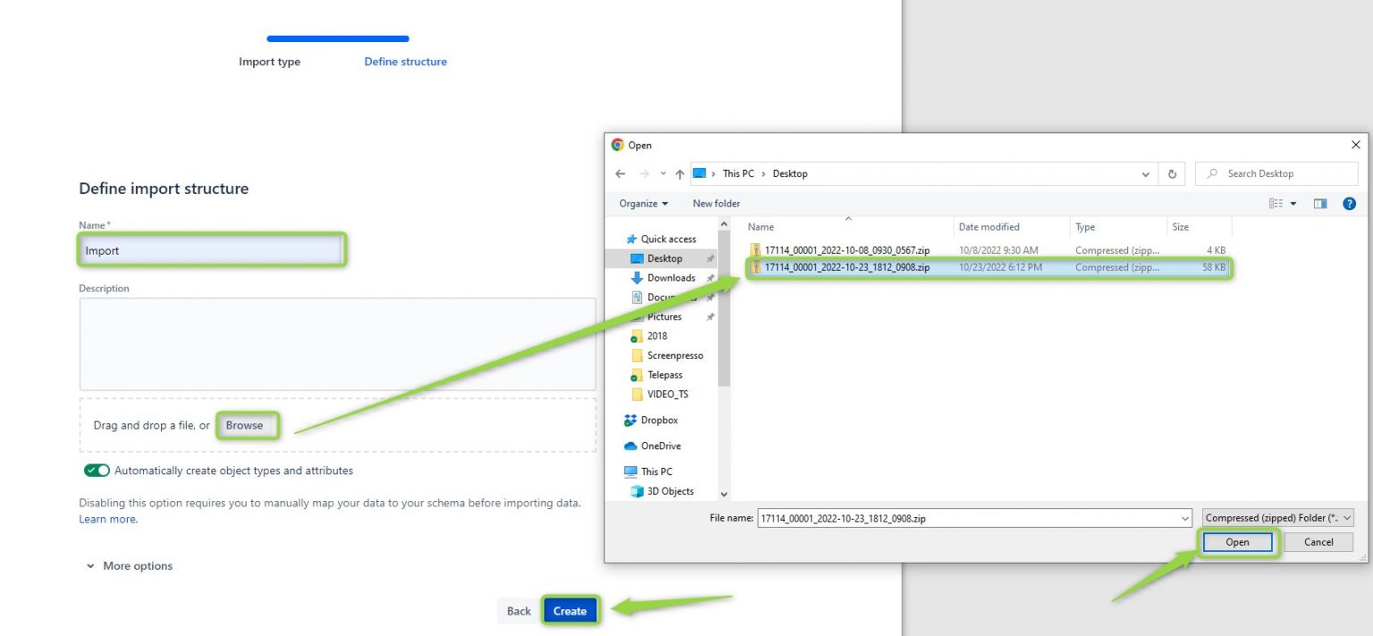Switch to the Import type step
1373x636 pixels.
tap(269, 62)
